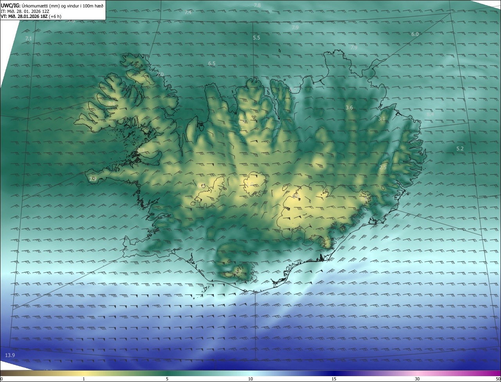Click the 13.9 value in the southwest sea
Screen dimensions: 501x382
click(x=10, y=355)
